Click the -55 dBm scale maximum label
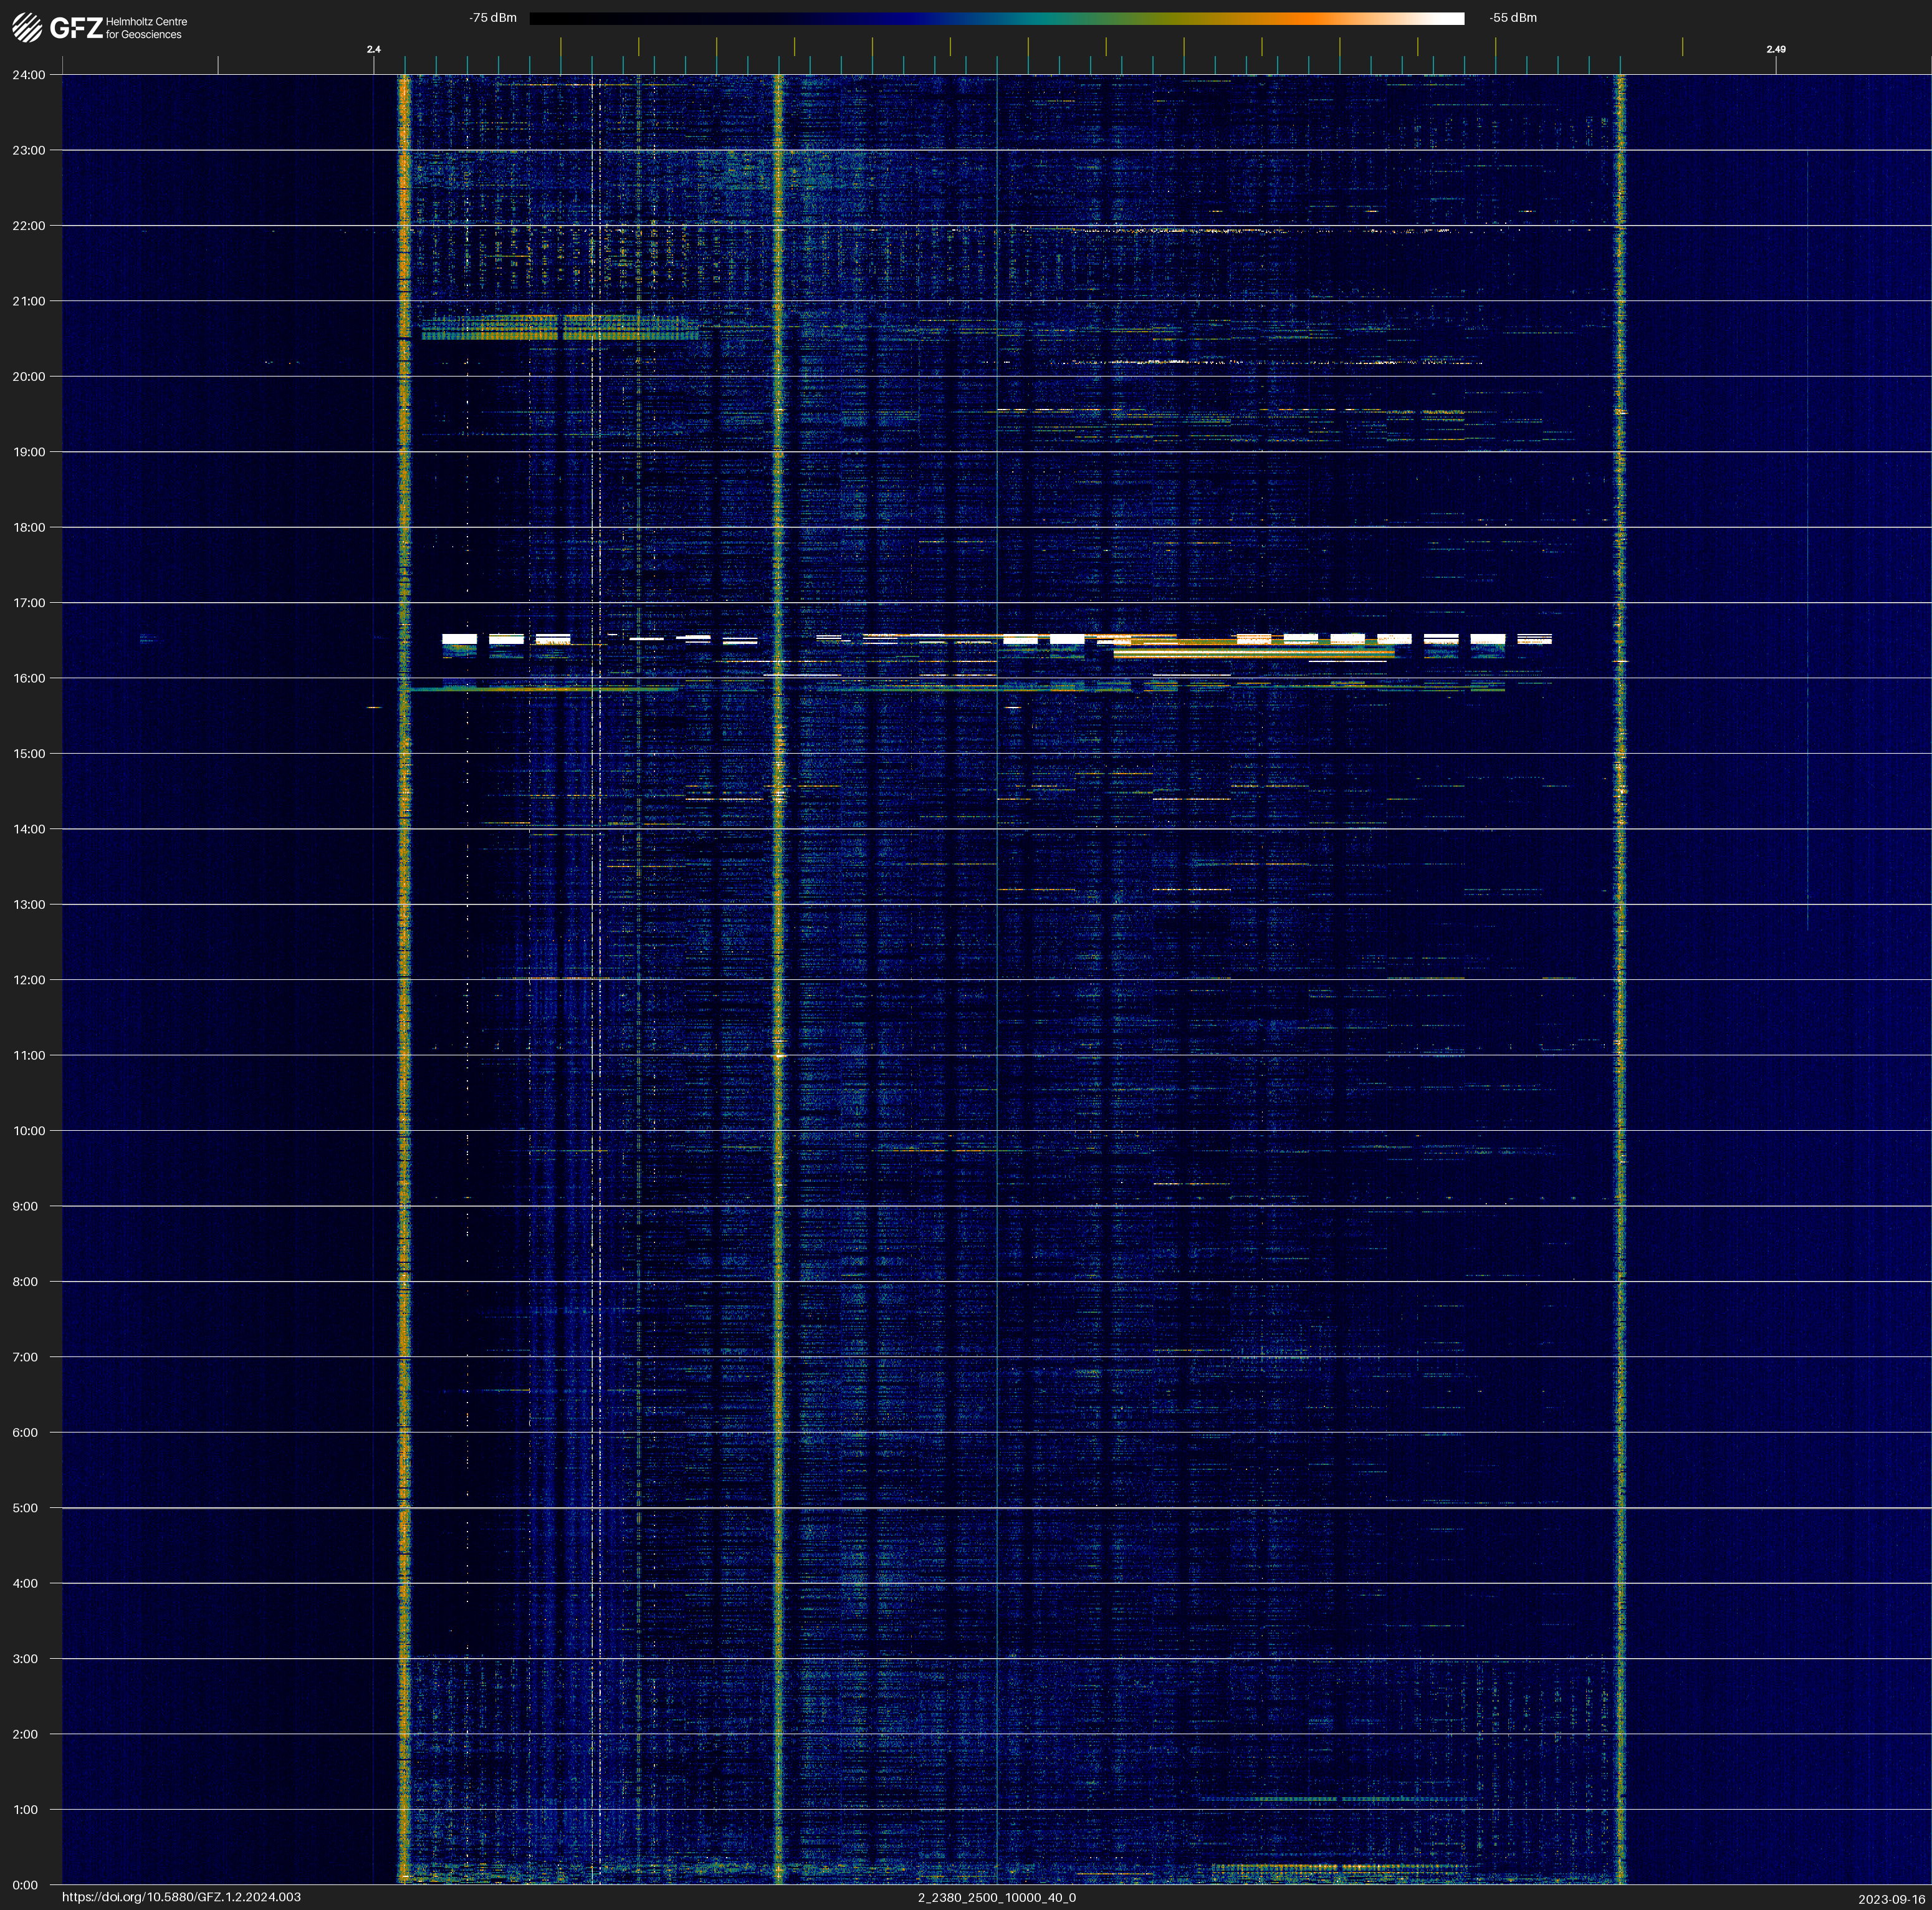Viewport: 1932px width, 1910px height. click(x=1512, y=18)
